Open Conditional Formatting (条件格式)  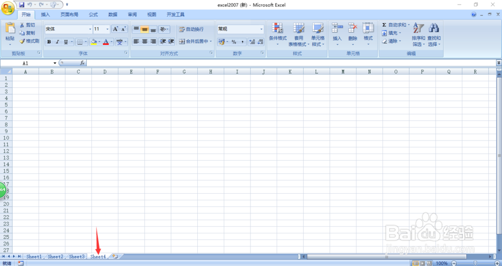tap(278, 34)
